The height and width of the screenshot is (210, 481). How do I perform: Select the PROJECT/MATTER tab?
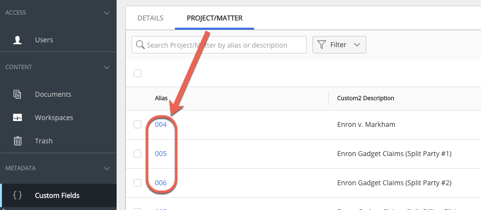point(214,18)
